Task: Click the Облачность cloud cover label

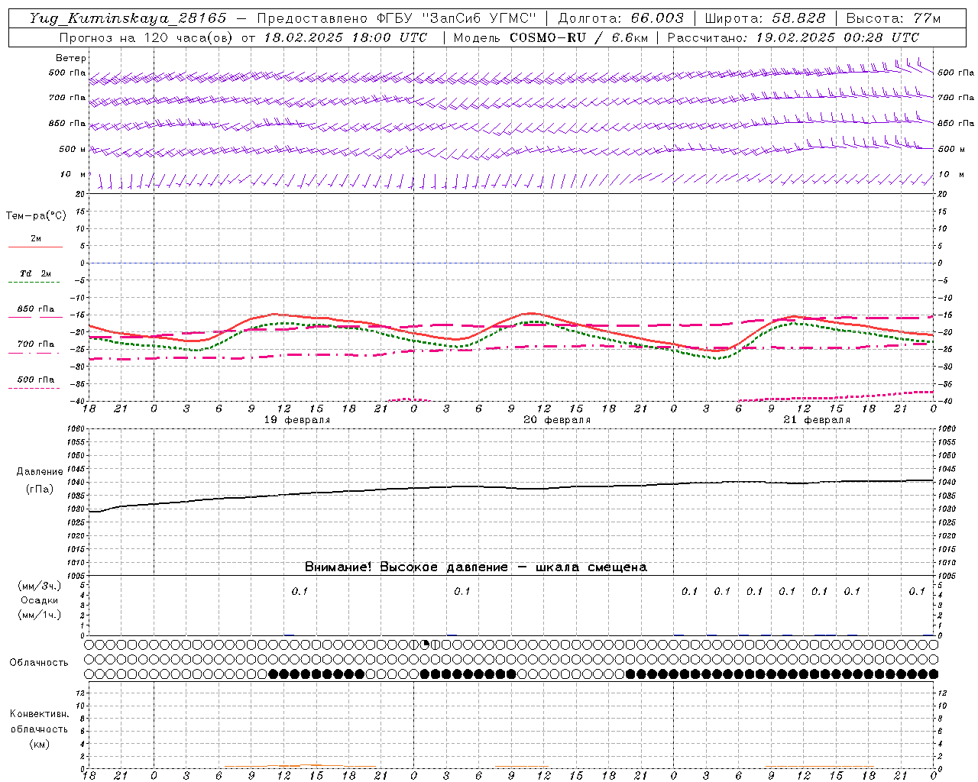Action: tap(39, 663)
